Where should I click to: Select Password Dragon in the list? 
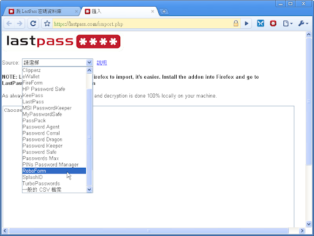[54, 140]
